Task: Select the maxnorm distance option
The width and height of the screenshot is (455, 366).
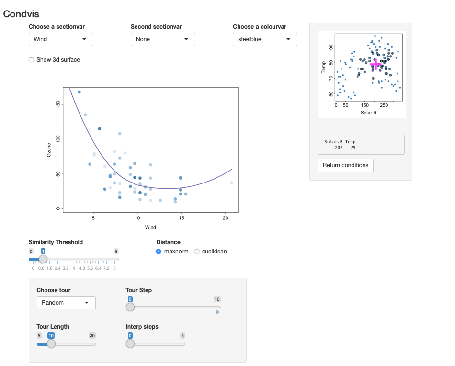Action: coord(159,252)
